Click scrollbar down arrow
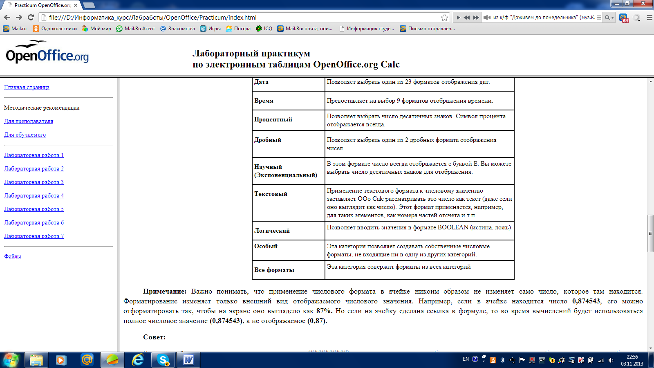Image resolution: width=654 pixels, height=368 pixels. coord(650,348)
